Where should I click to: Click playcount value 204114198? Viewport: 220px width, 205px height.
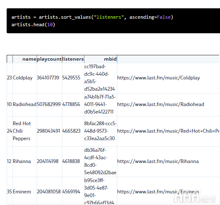click(x=48, y=161)
